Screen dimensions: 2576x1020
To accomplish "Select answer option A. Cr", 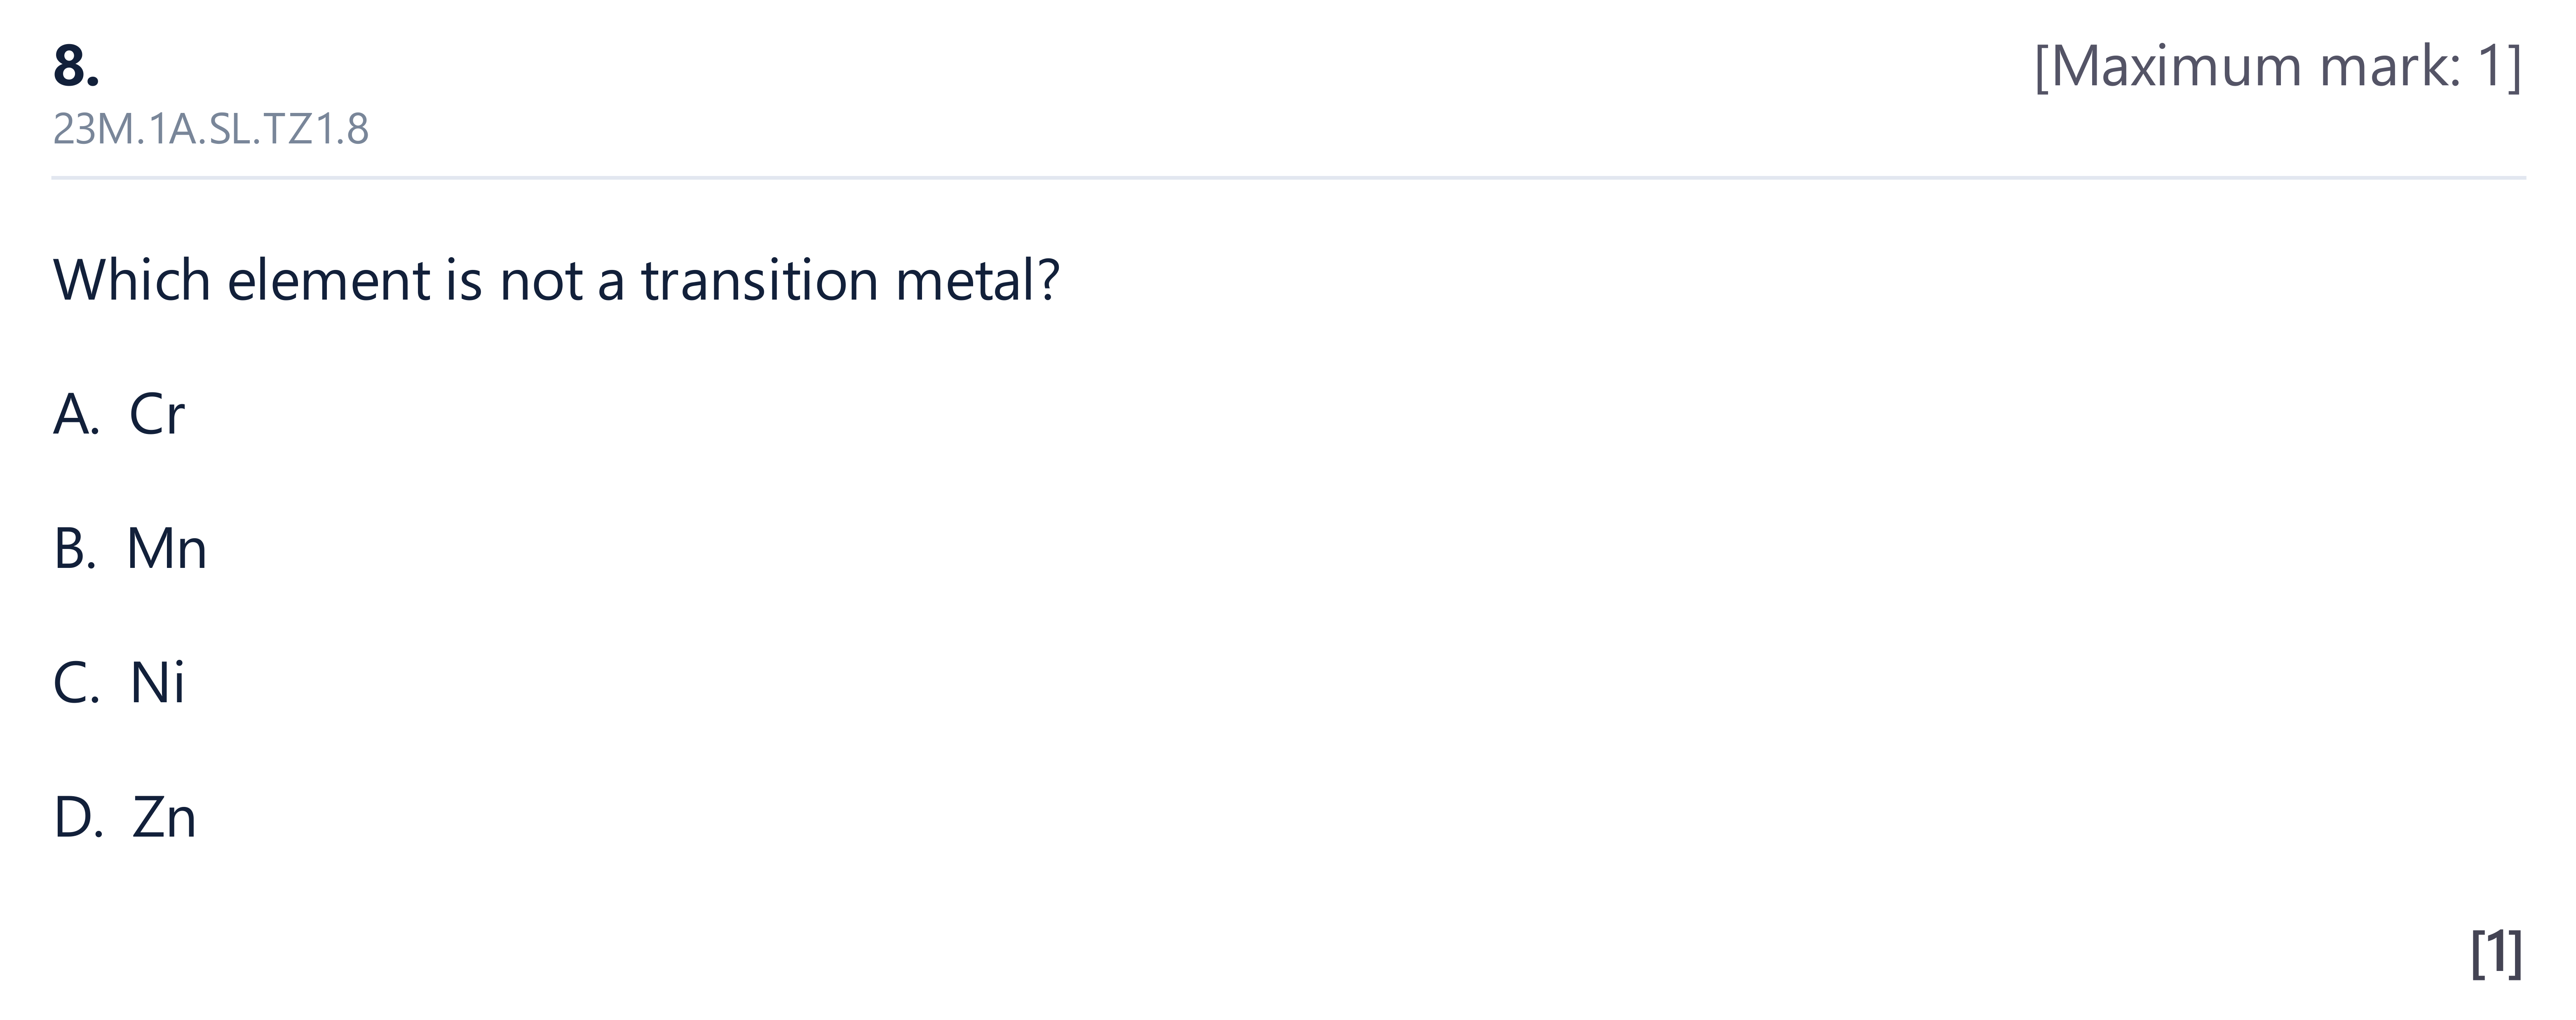I will (x=119, y=414).
